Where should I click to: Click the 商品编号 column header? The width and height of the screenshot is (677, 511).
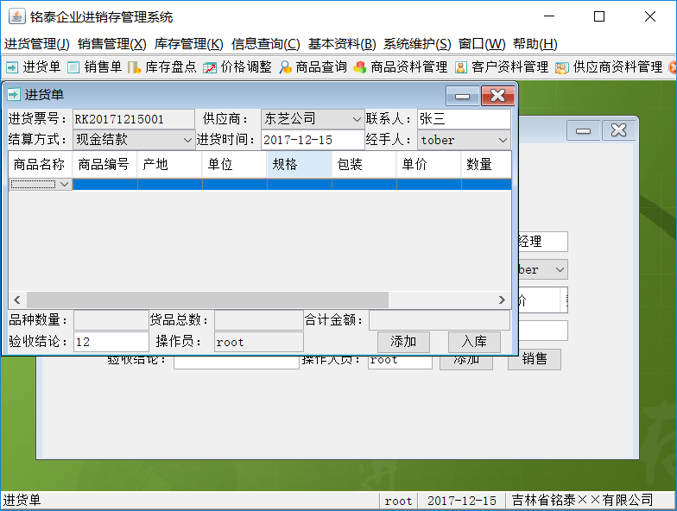point(105,164)
